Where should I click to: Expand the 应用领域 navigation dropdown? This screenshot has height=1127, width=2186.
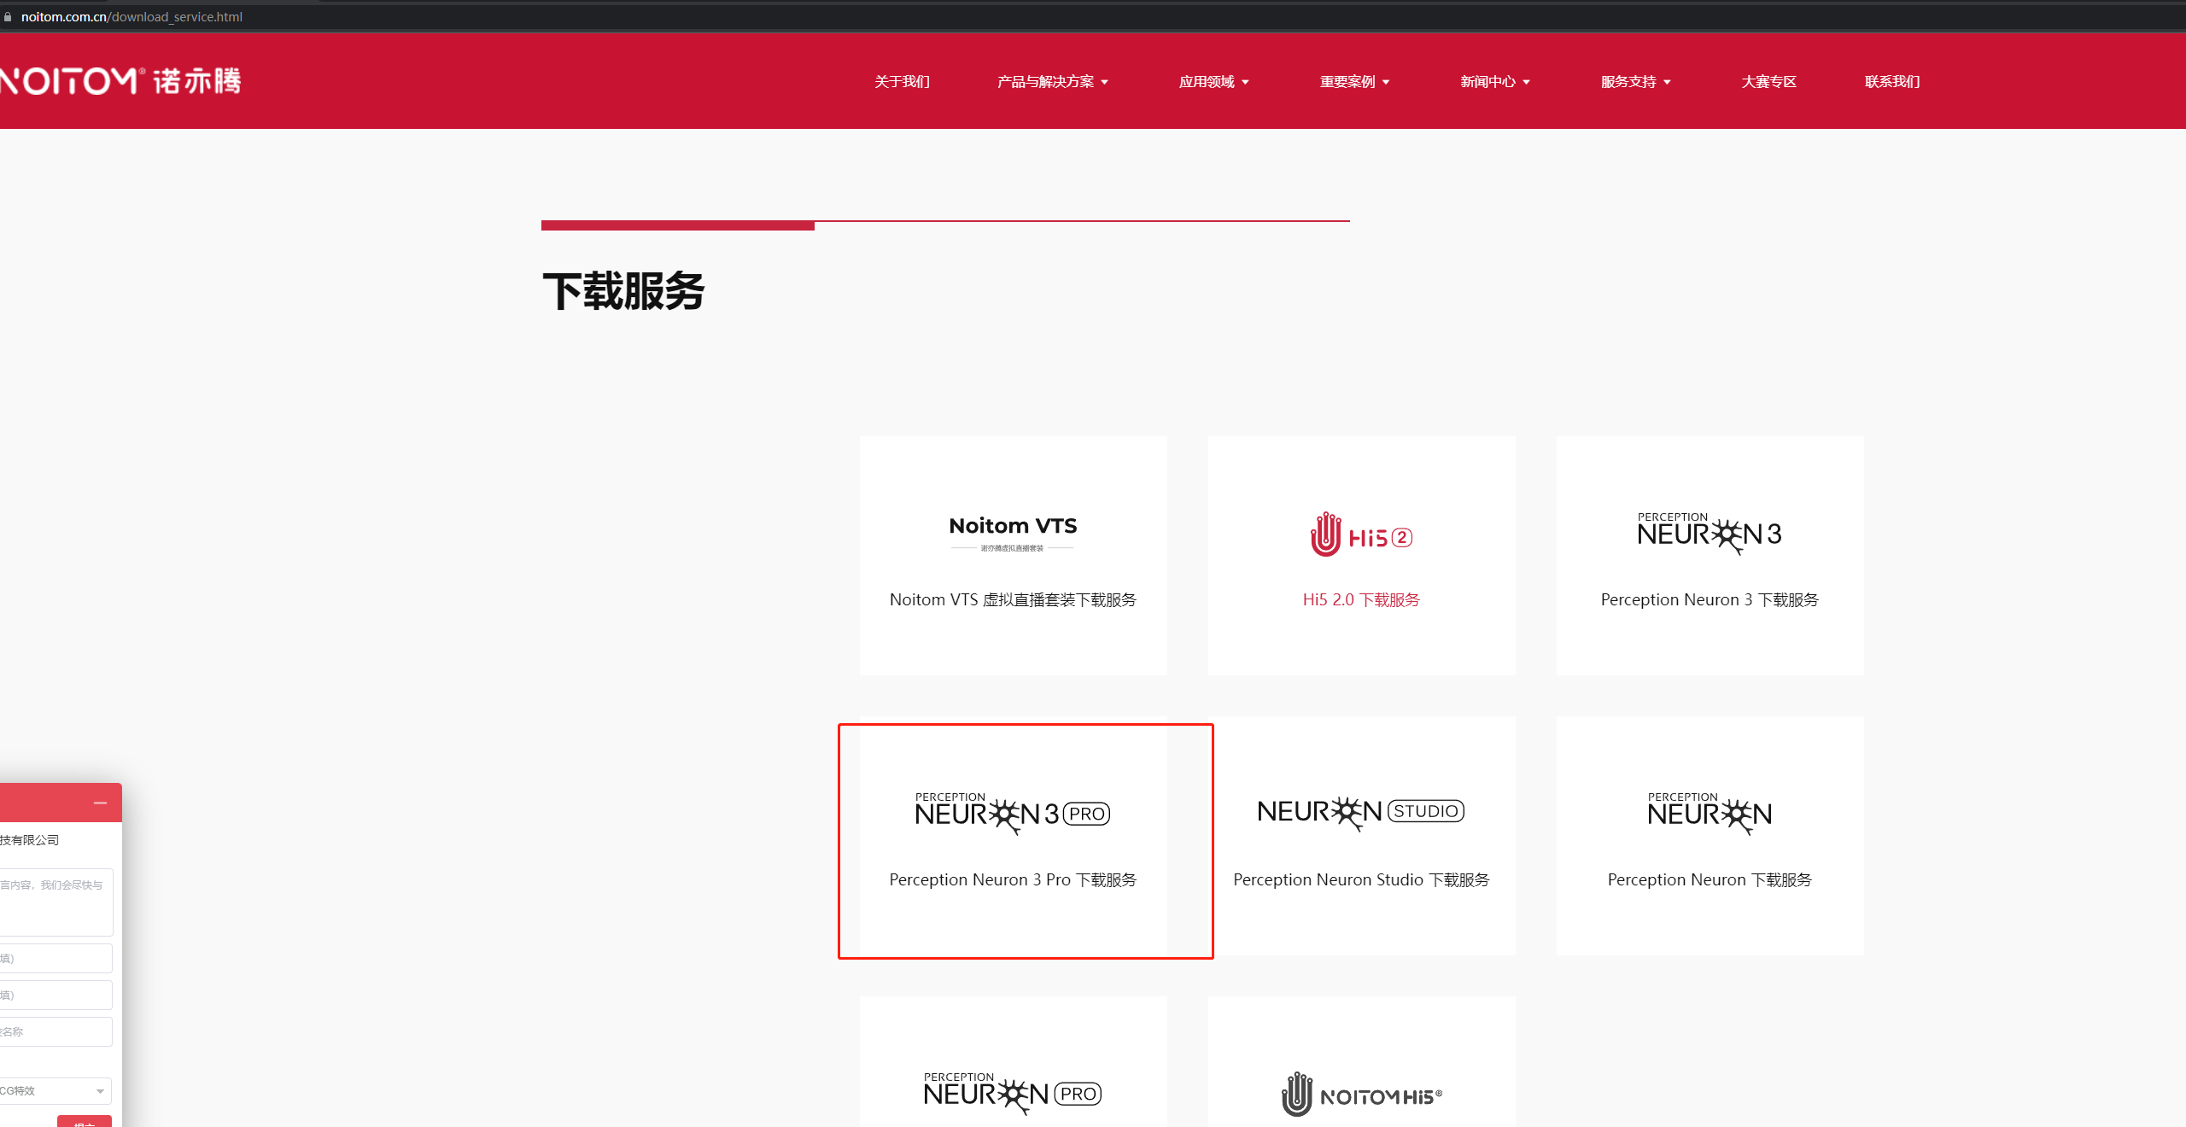click(x=1213, y=81)
